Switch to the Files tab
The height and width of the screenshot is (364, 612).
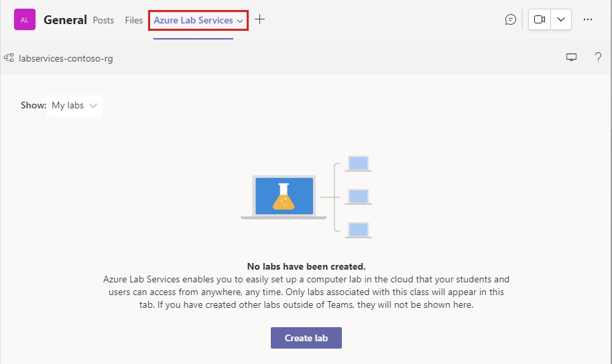[134, 20]
